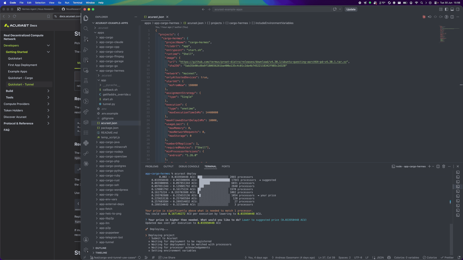Go back with editor navigation arrow
This screenshot has width=463, height=260.
[203, 9]
